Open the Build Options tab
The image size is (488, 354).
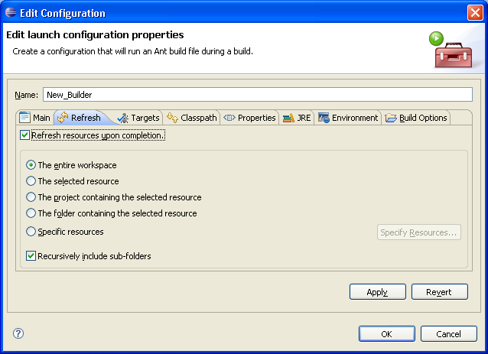416,118
